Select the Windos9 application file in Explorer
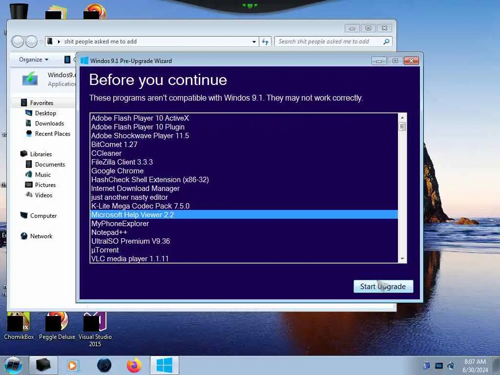This screenshot has height=375, width=500. [48, 79]
